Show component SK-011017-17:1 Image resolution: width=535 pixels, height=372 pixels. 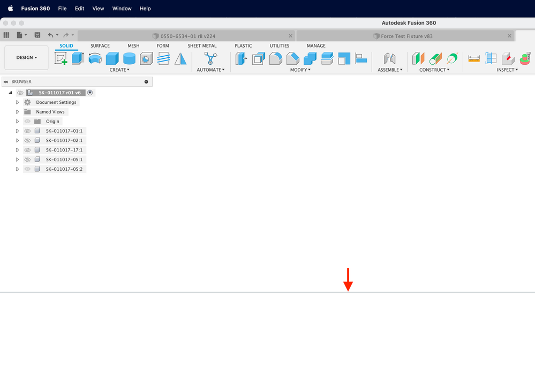(27, 150)
